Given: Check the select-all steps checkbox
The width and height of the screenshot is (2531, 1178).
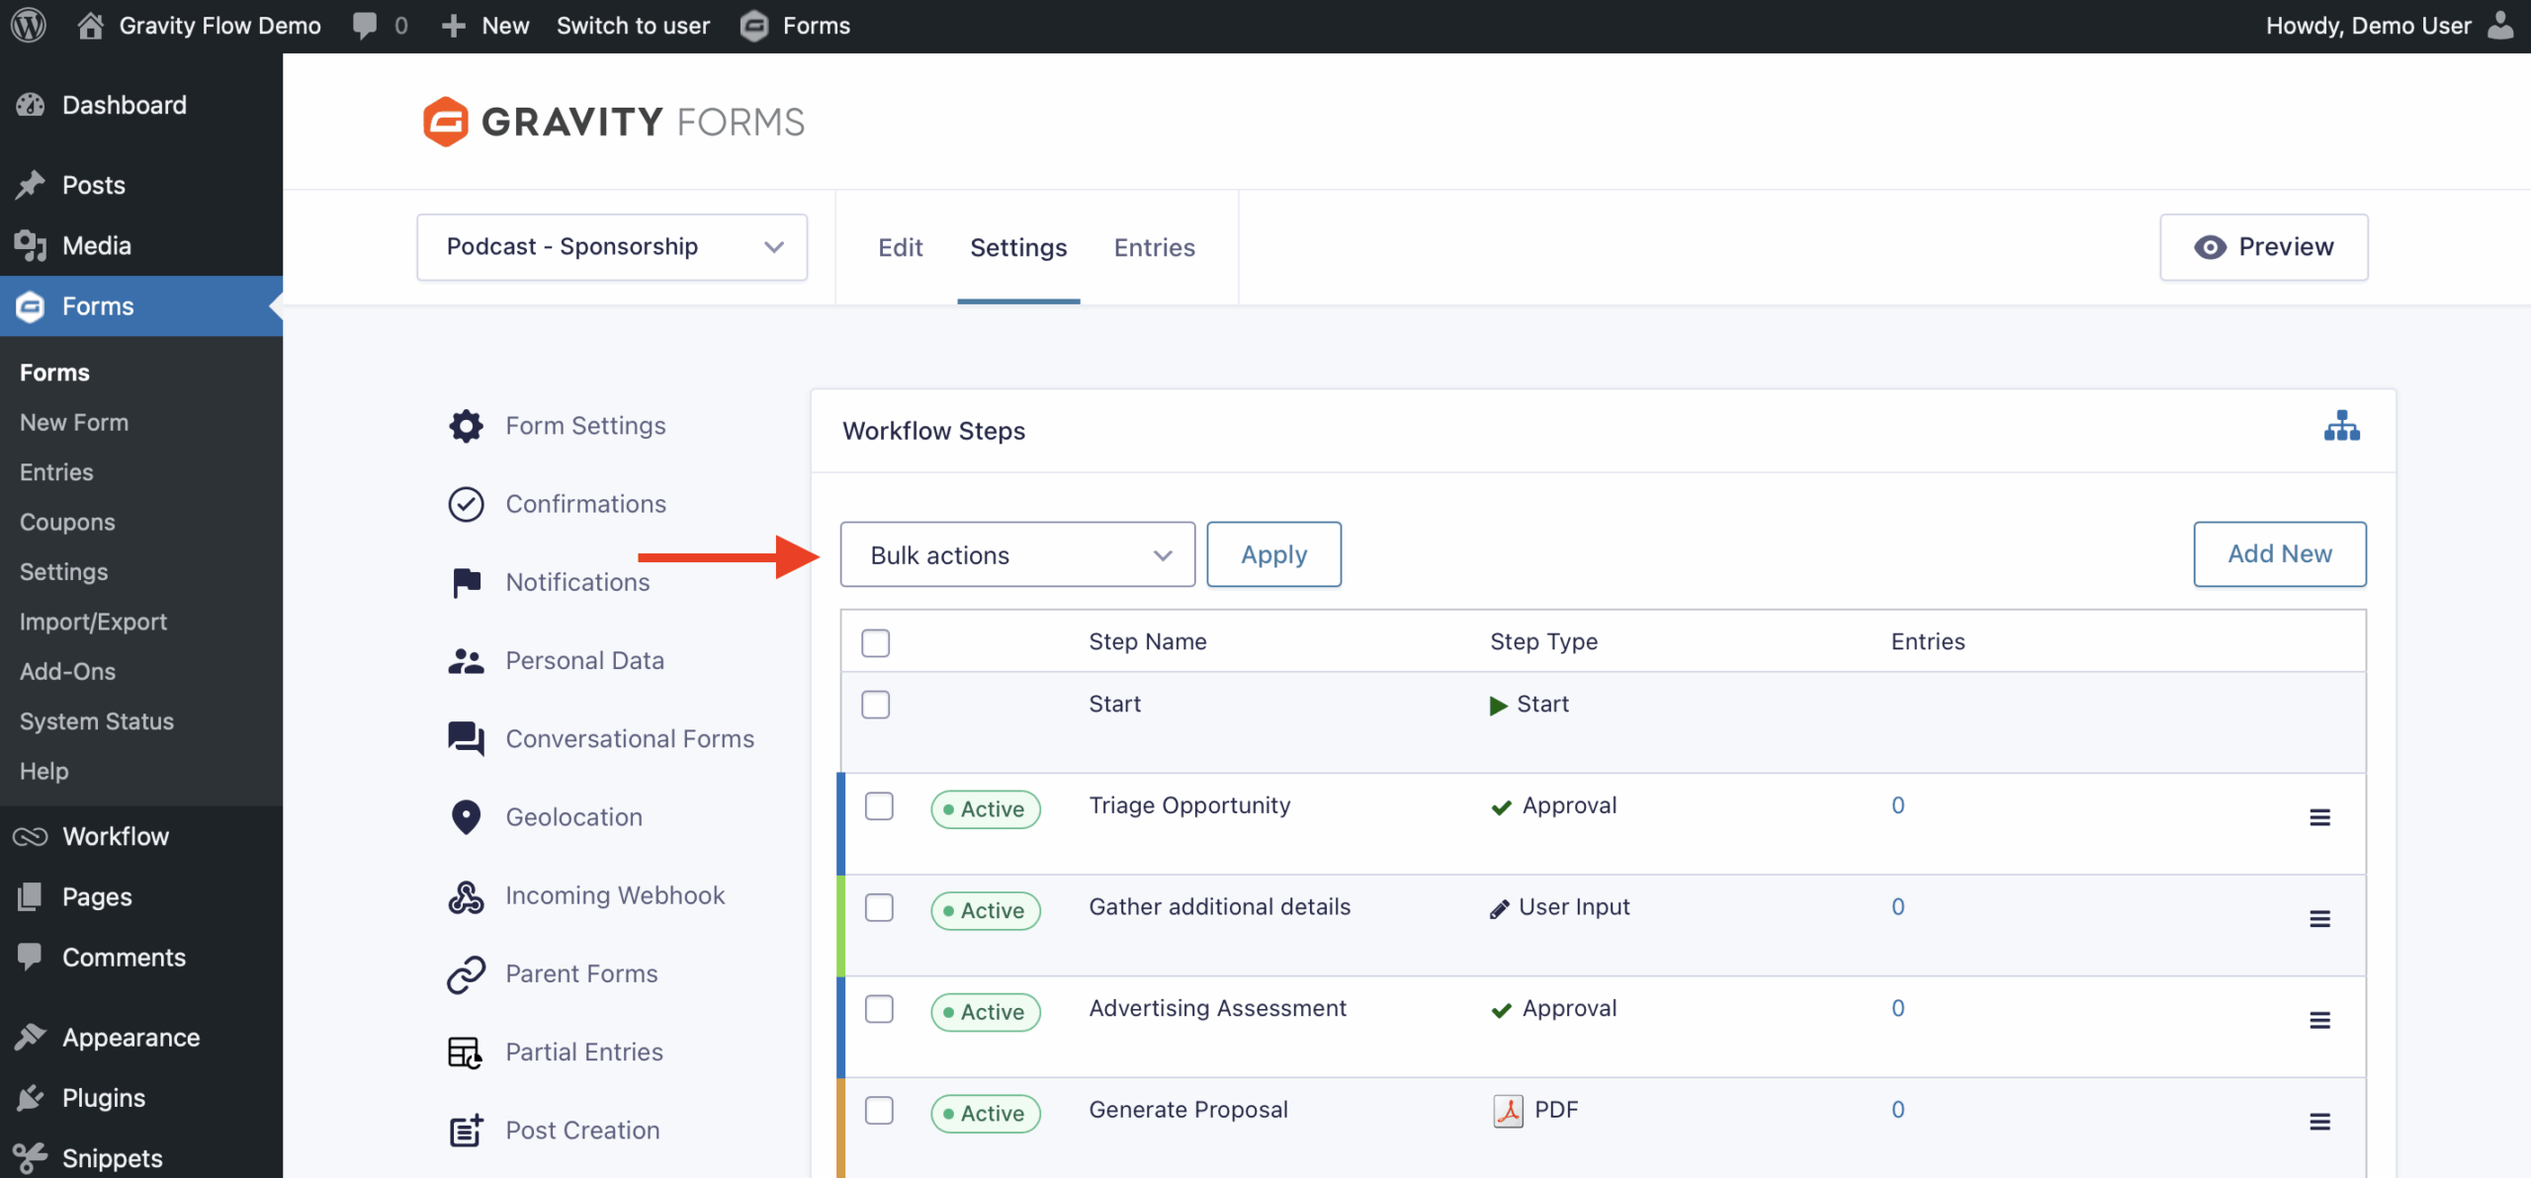Looking at the screenshot, I should [x=875, y=642].
